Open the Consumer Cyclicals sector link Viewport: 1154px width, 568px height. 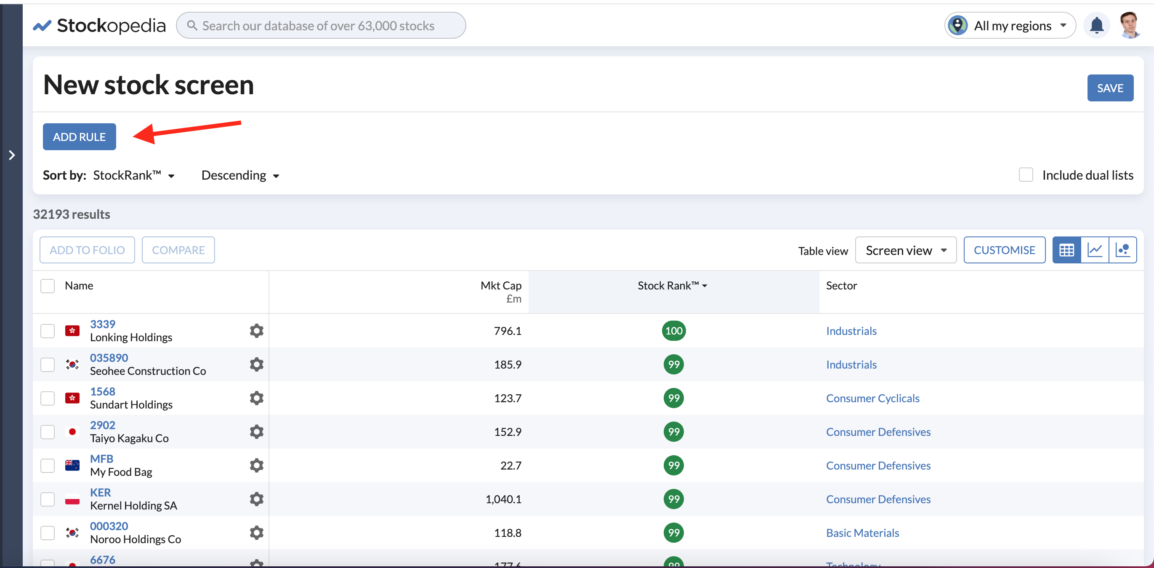pyautogui.click(x=872, y=398)
